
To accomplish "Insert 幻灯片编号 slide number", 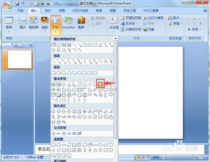I will (153, 18).
